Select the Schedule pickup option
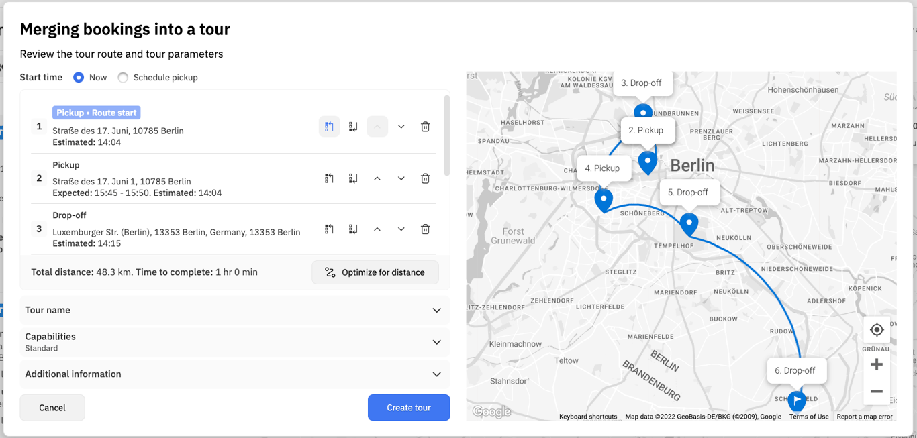 coord(123,77)
